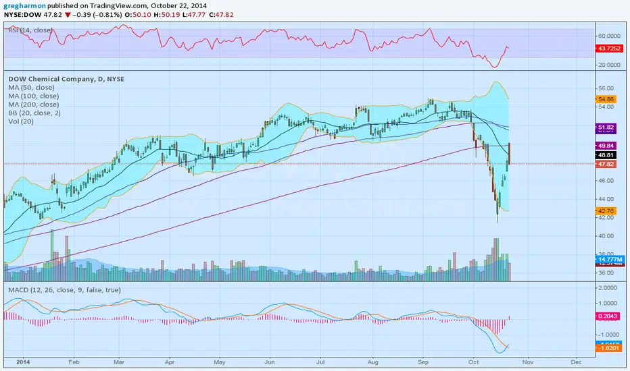Click the 2014 label on time axis
630x371 pixels.
pos(23,362)
